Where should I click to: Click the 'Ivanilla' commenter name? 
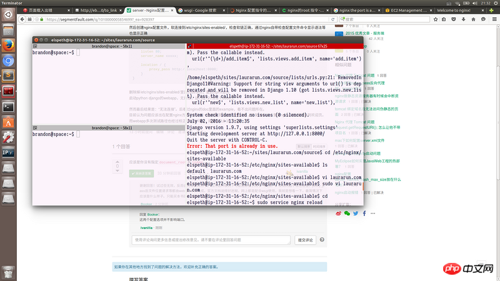click(x=146, y=228)
